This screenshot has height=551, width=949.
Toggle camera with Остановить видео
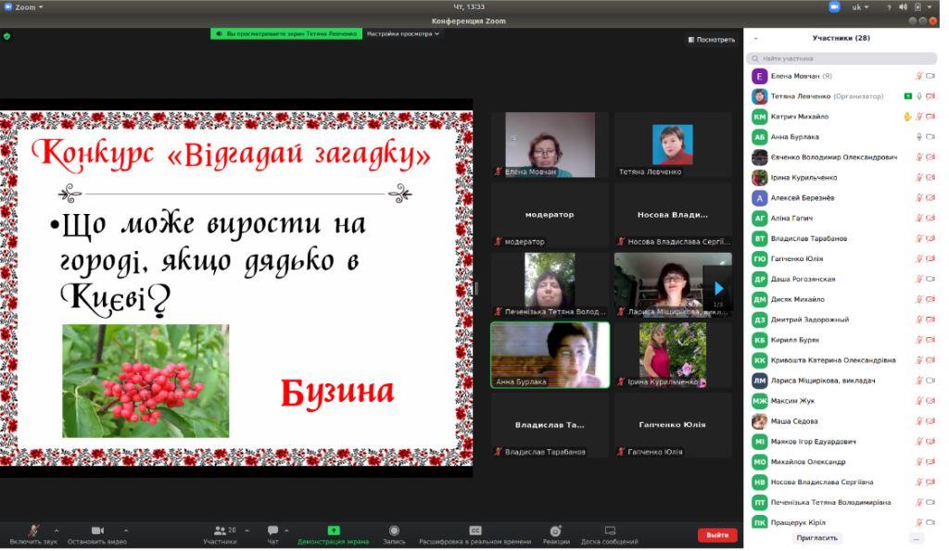pyautogui.click(x=96, y=534)
